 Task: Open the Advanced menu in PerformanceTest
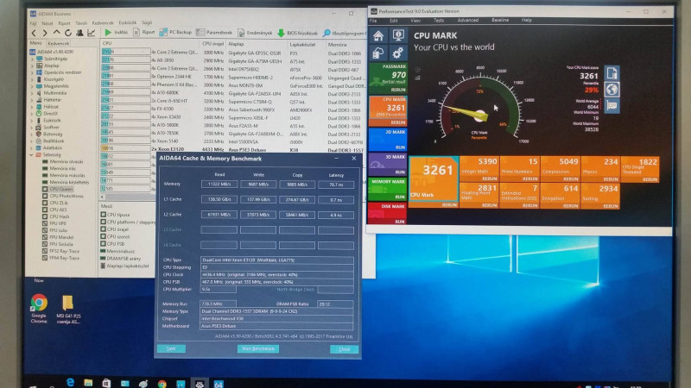[467, 20]
